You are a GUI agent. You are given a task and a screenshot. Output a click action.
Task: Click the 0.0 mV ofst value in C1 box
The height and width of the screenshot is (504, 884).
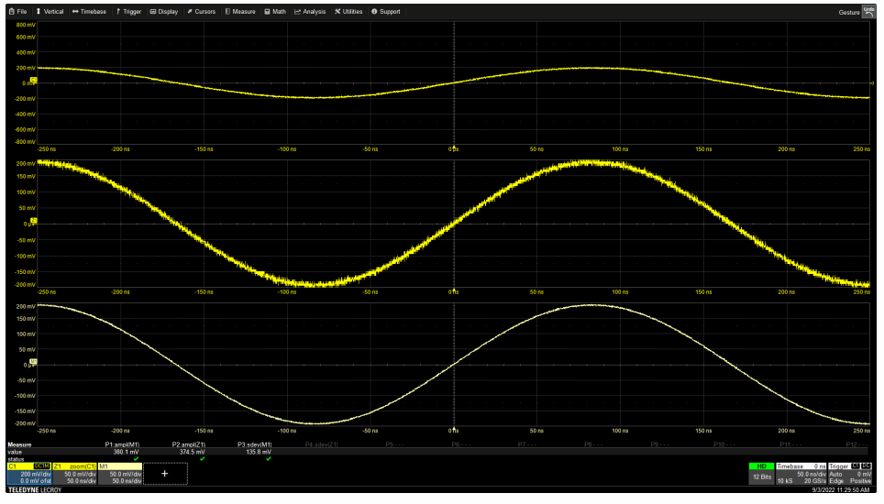pos(36,481)
